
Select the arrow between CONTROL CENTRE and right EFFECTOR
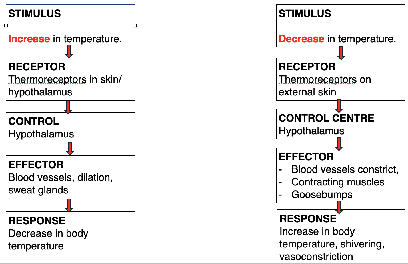[339, 144]
